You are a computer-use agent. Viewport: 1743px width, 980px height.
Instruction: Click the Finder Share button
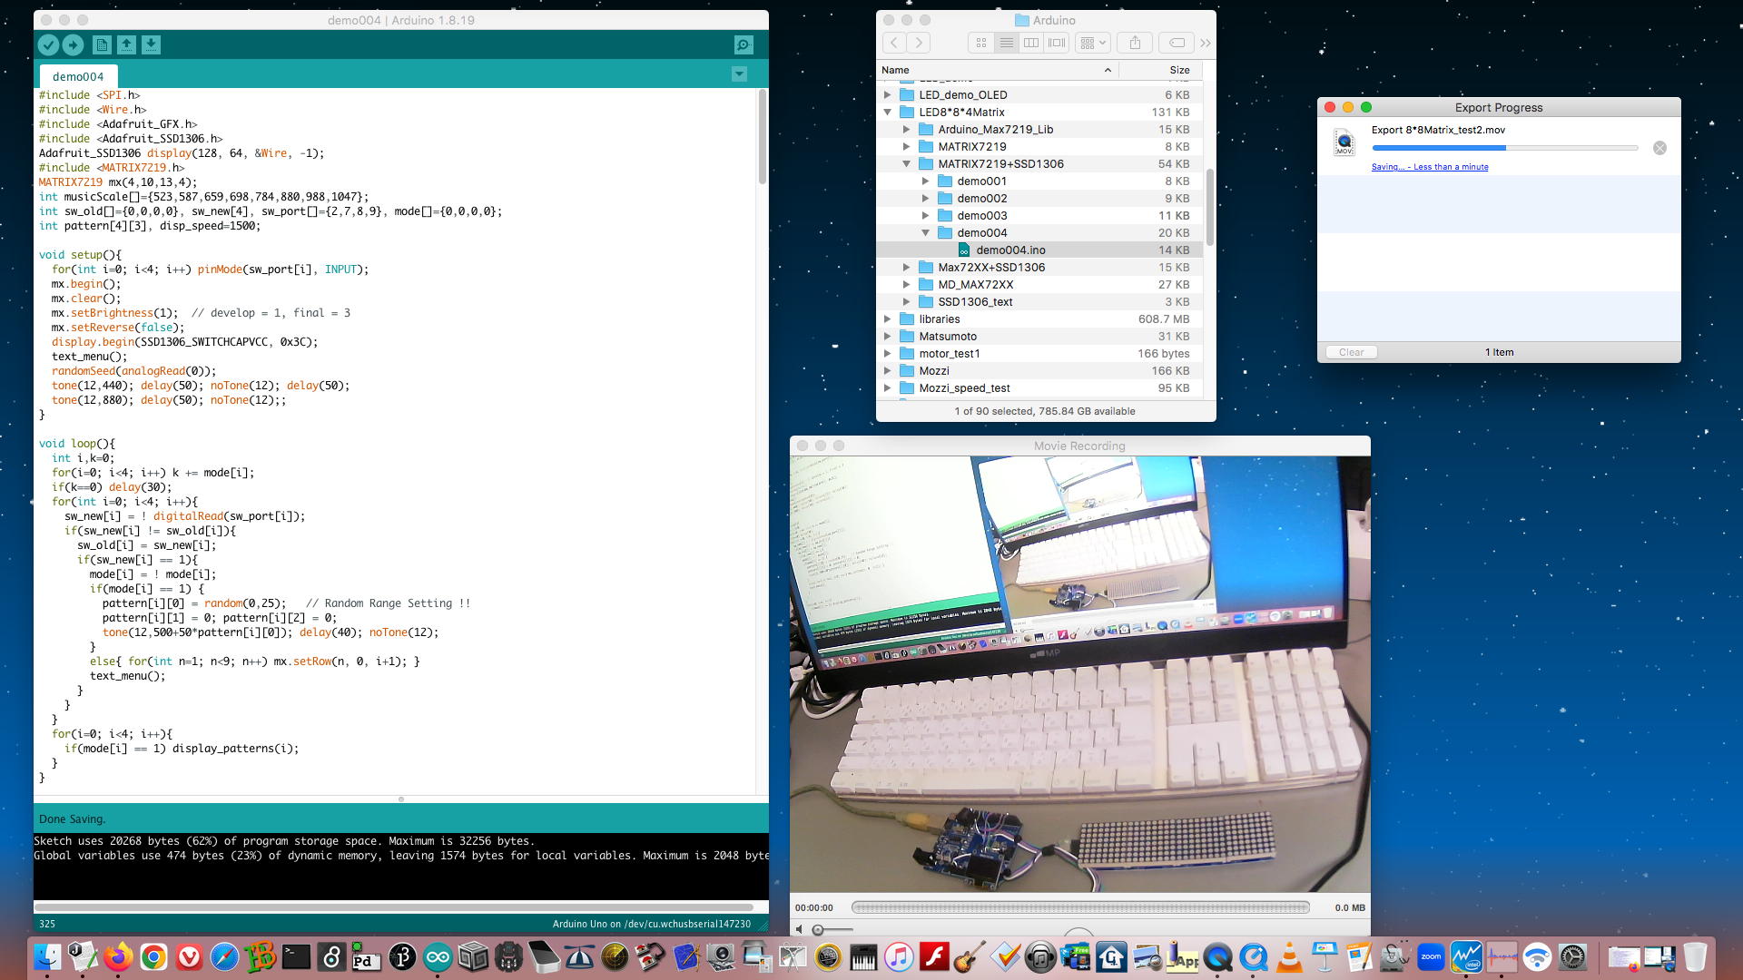(x=1135, y=43)
